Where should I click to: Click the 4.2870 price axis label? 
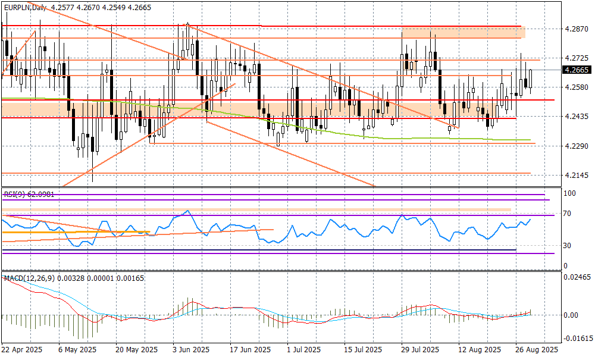(577, 29)
